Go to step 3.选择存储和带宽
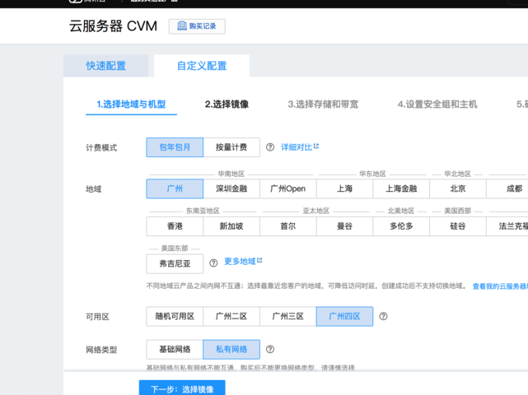This screenshot has height=395, width=528. [x=323, y=105]
